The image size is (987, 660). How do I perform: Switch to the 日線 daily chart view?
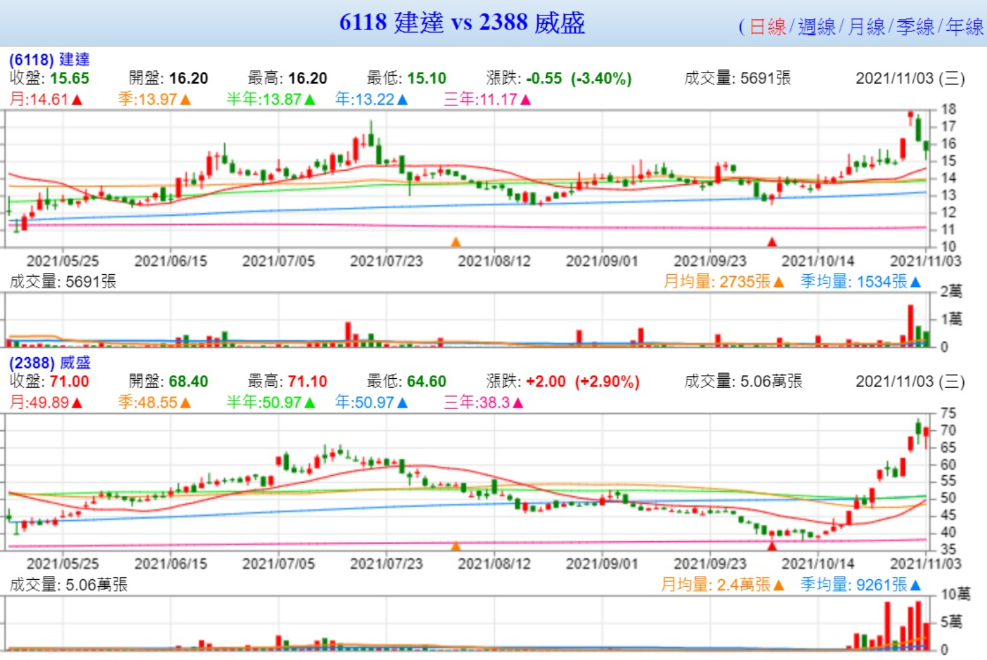(x=767, y=26)
